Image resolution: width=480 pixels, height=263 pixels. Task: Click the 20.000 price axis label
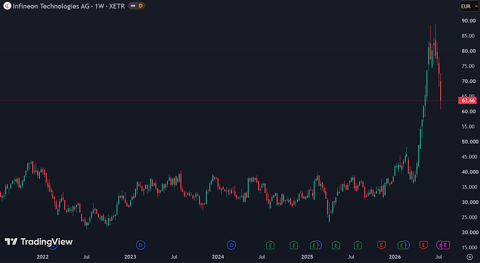(470, 232)
